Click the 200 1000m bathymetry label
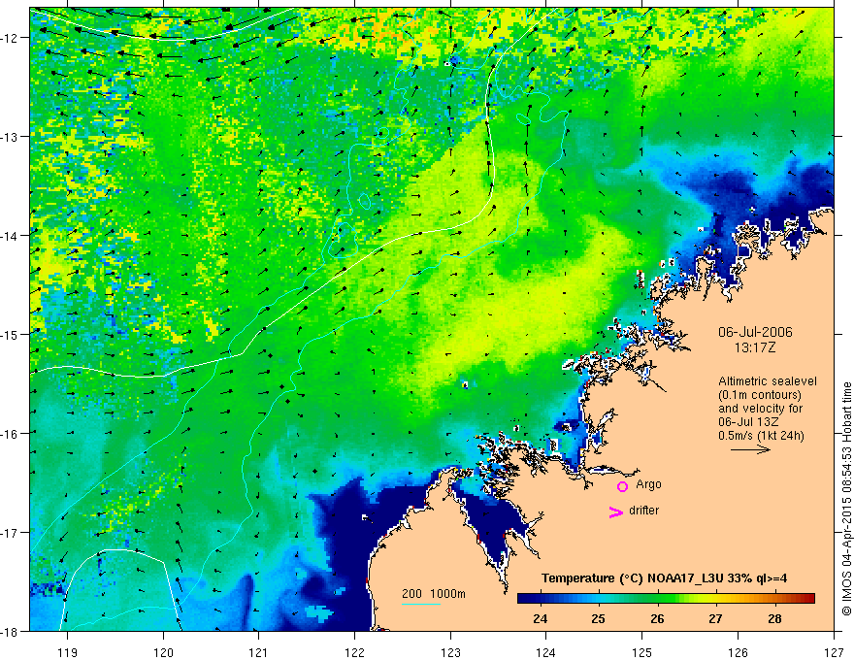Image resolution: width=854 pixels, height=660 pixels. [x=434, y=594]
